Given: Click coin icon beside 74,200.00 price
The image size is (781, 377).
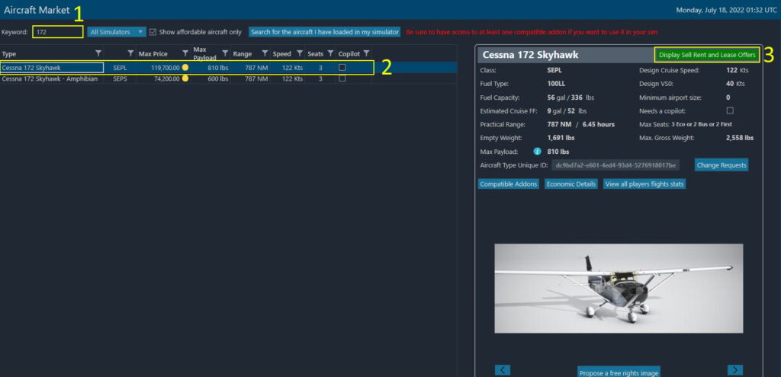Looking at the screenshot, I should 185,78.
